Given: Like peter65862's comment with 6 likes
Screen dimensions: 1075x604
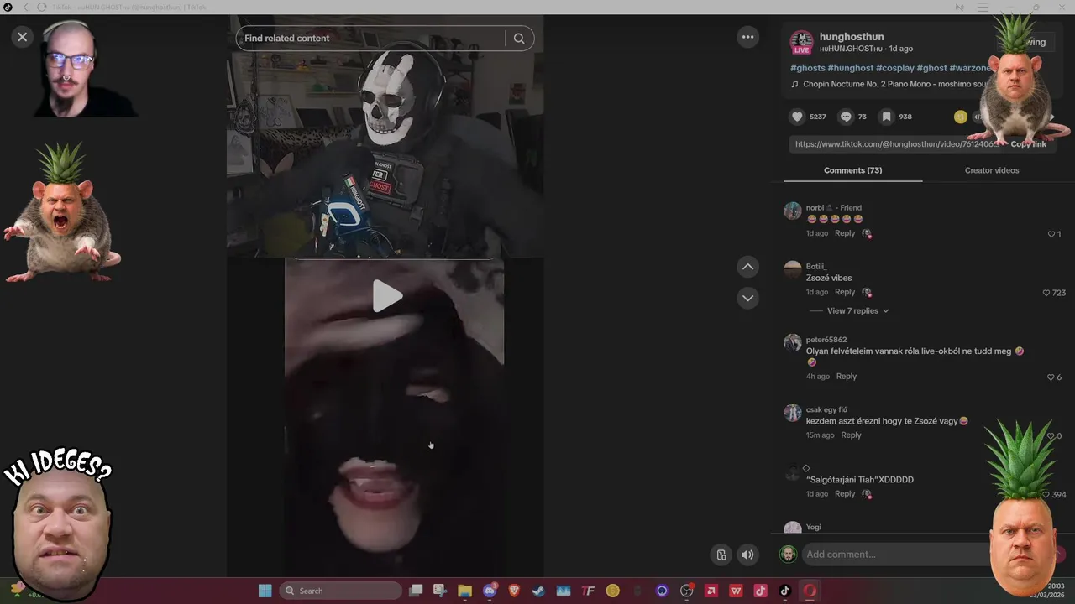Looking at the screenshot, I should click(x=1051, y=377).
